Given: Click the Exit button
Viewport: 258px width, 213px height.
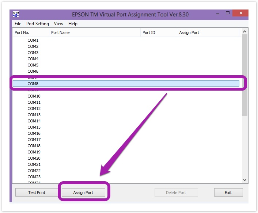Looking at the screenshot, I should click(x=228, y=193).
